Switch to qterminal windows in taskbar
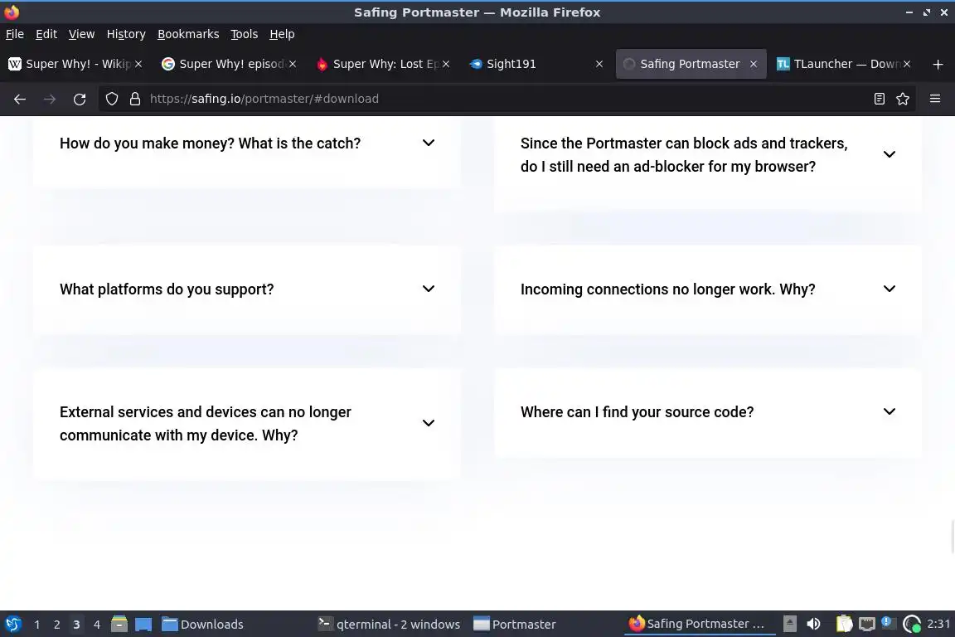Viewport: 955px width, 637px height. click(389, 625)
